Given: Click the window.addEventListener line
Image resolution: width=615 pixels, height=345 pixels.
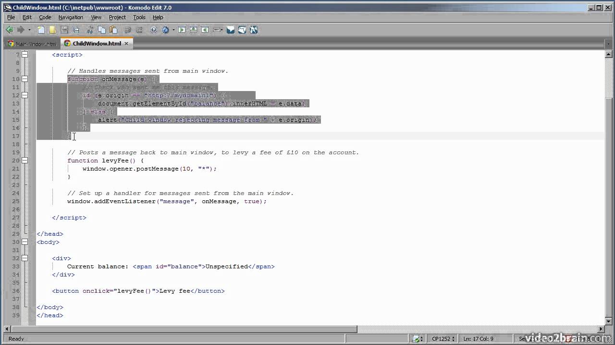Looking at the screenshot, I should [167, 201].
